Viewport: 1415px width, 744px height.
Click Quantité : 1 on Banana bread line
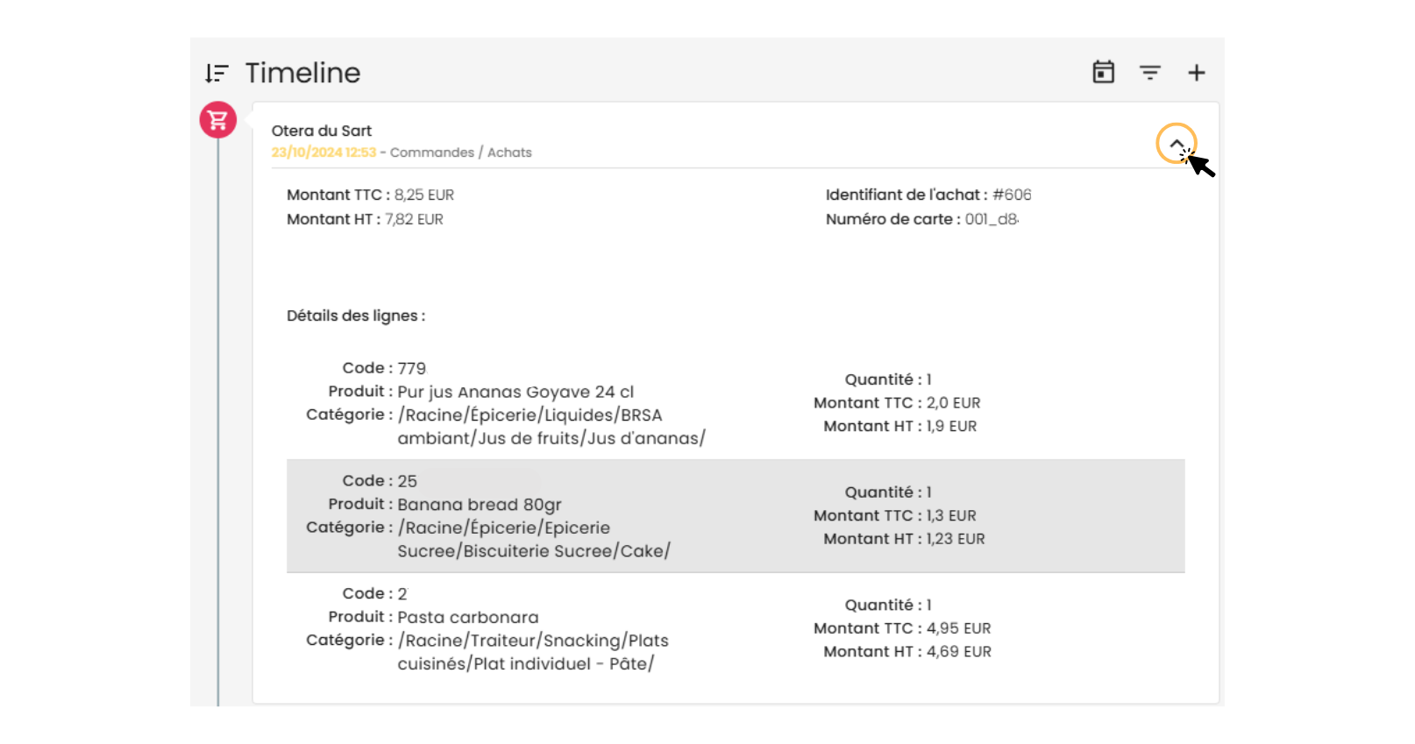[888, 492]
